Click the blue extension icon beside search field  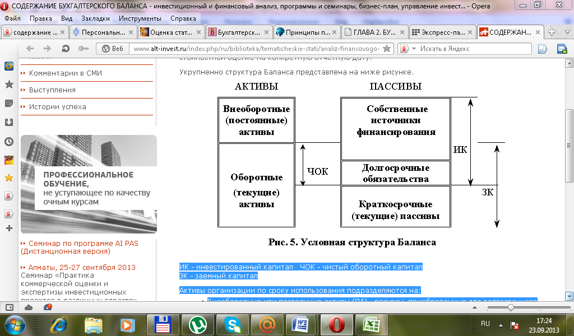pos(543,49)
